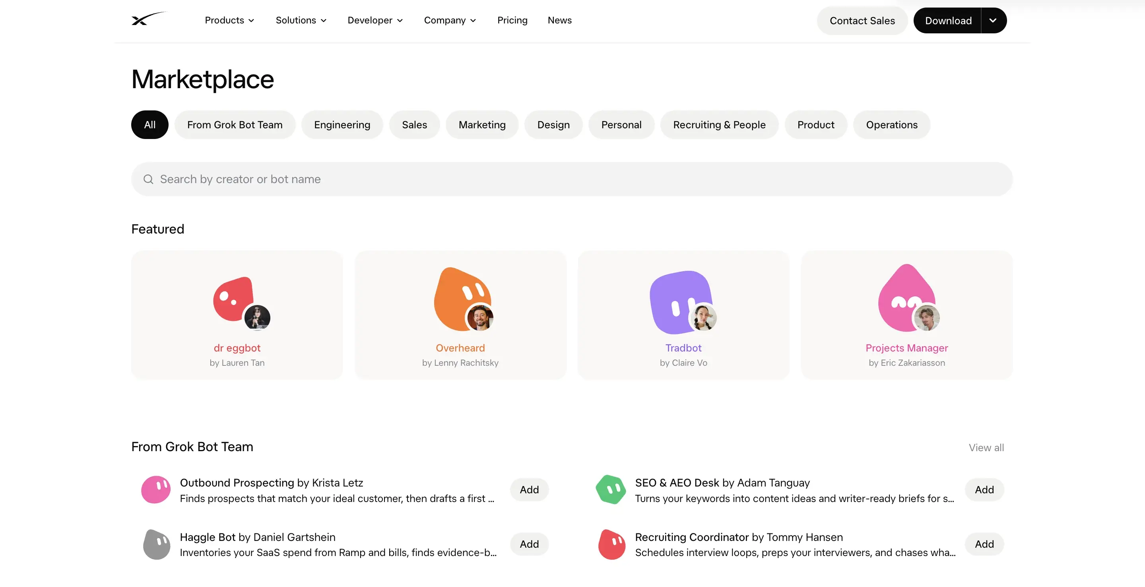Screen dimensions: 1145x587
Task: Open View all for Grok Bot Team
Action: [986, 448]
